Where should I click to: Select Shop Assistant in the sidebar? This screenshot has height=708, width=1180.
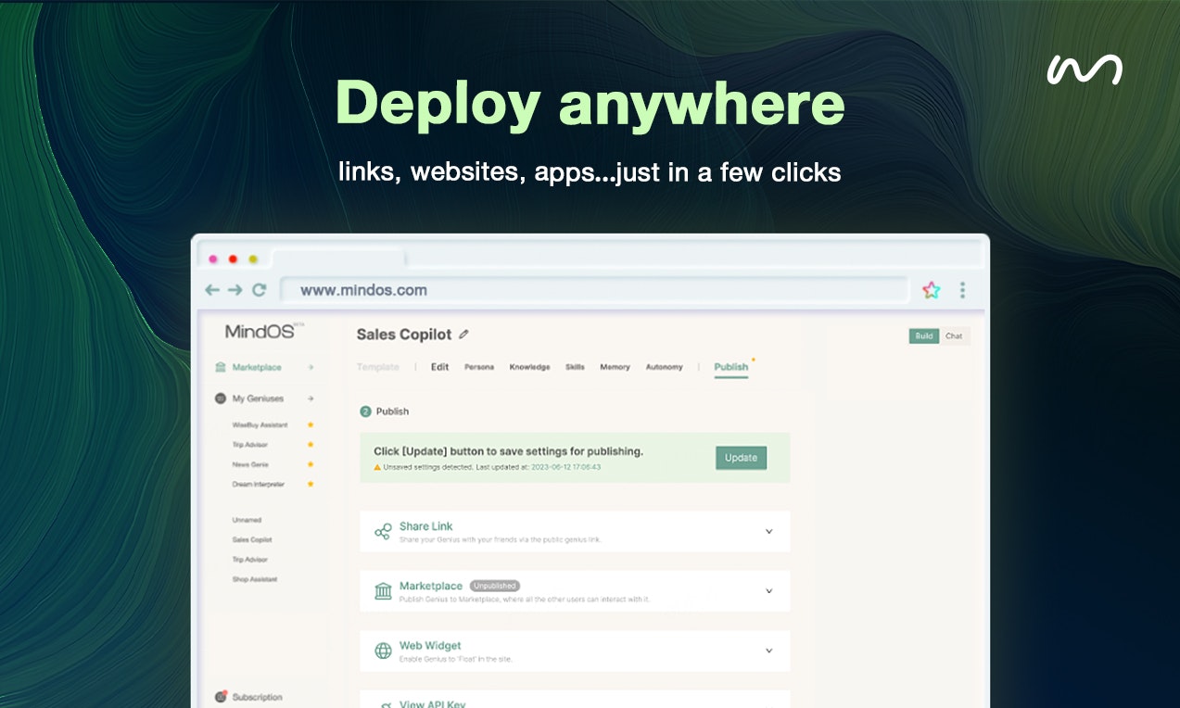255,579
